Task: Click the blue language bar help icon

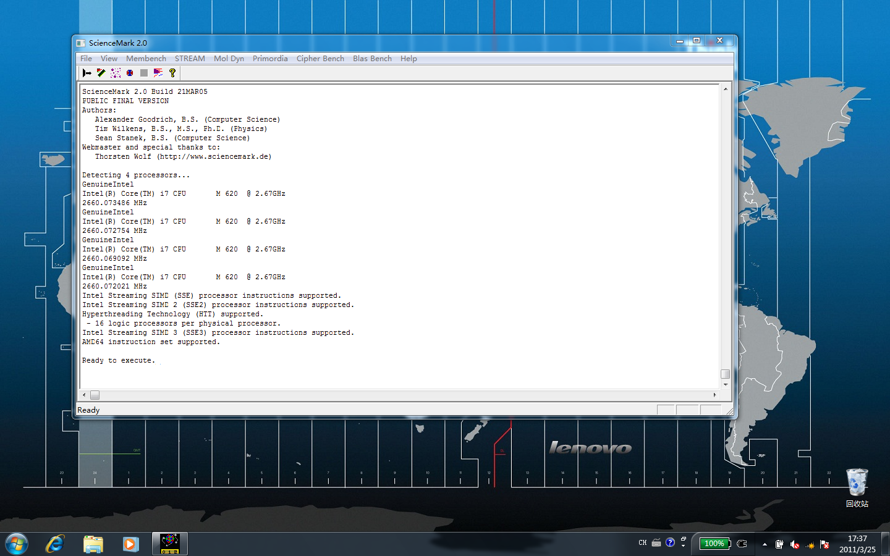Action: click(670, 542)
